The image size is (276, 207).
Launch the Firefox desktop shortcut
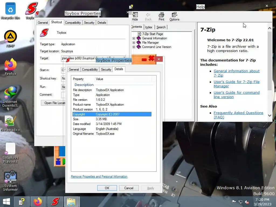point(11,67)
